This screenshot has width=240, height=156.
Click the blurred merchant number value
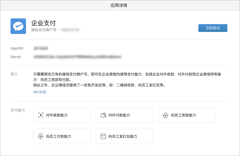point(70,30)
